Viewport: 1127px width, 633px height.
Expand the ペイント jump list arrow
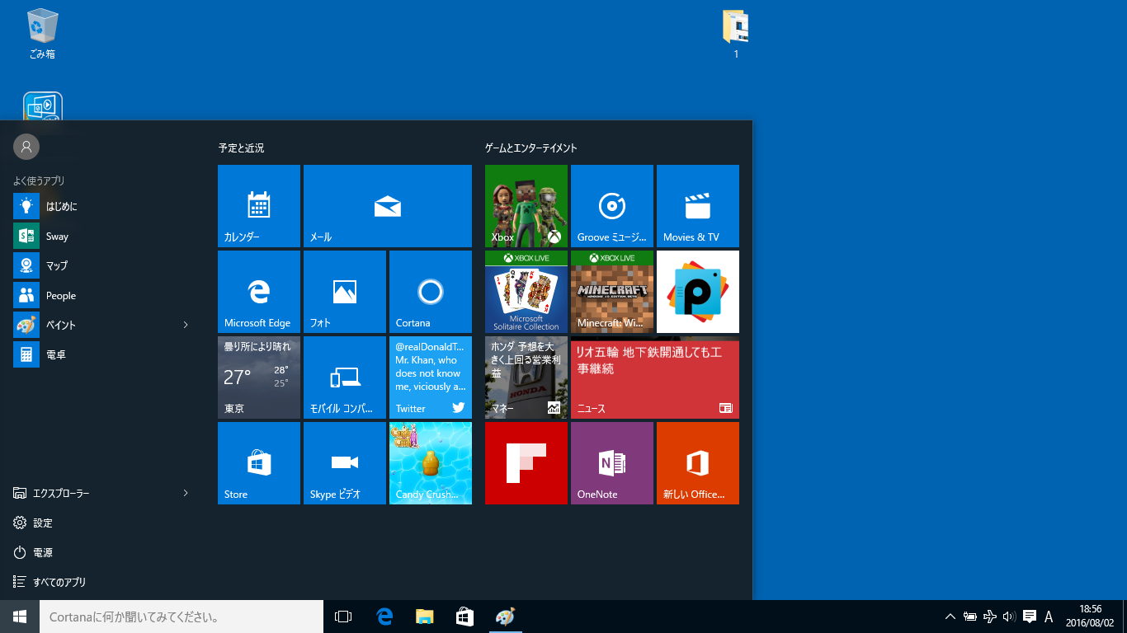[x=186, y=325]
